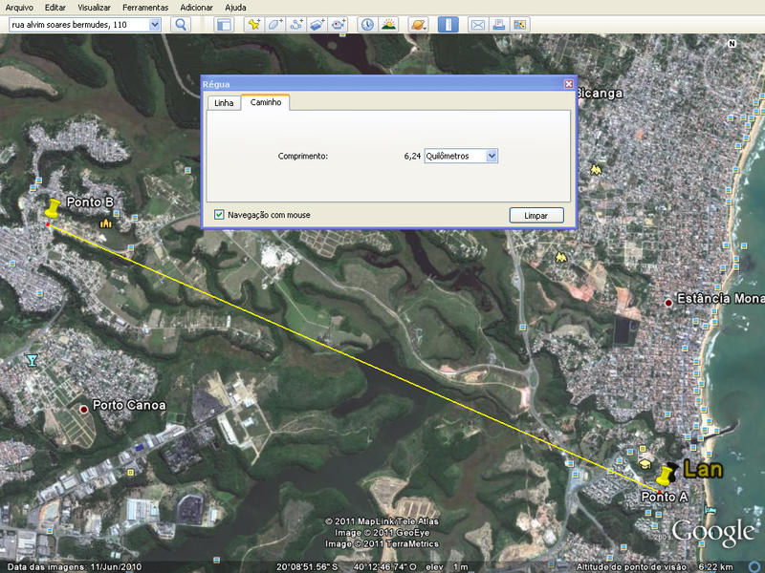This screenshot has height=573, width=765.
Task: Click the Ponto A label text
Action: [664, 497]
